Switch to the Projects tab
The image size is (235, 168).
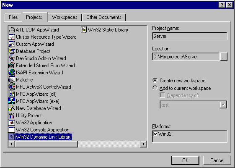point(34,17)
